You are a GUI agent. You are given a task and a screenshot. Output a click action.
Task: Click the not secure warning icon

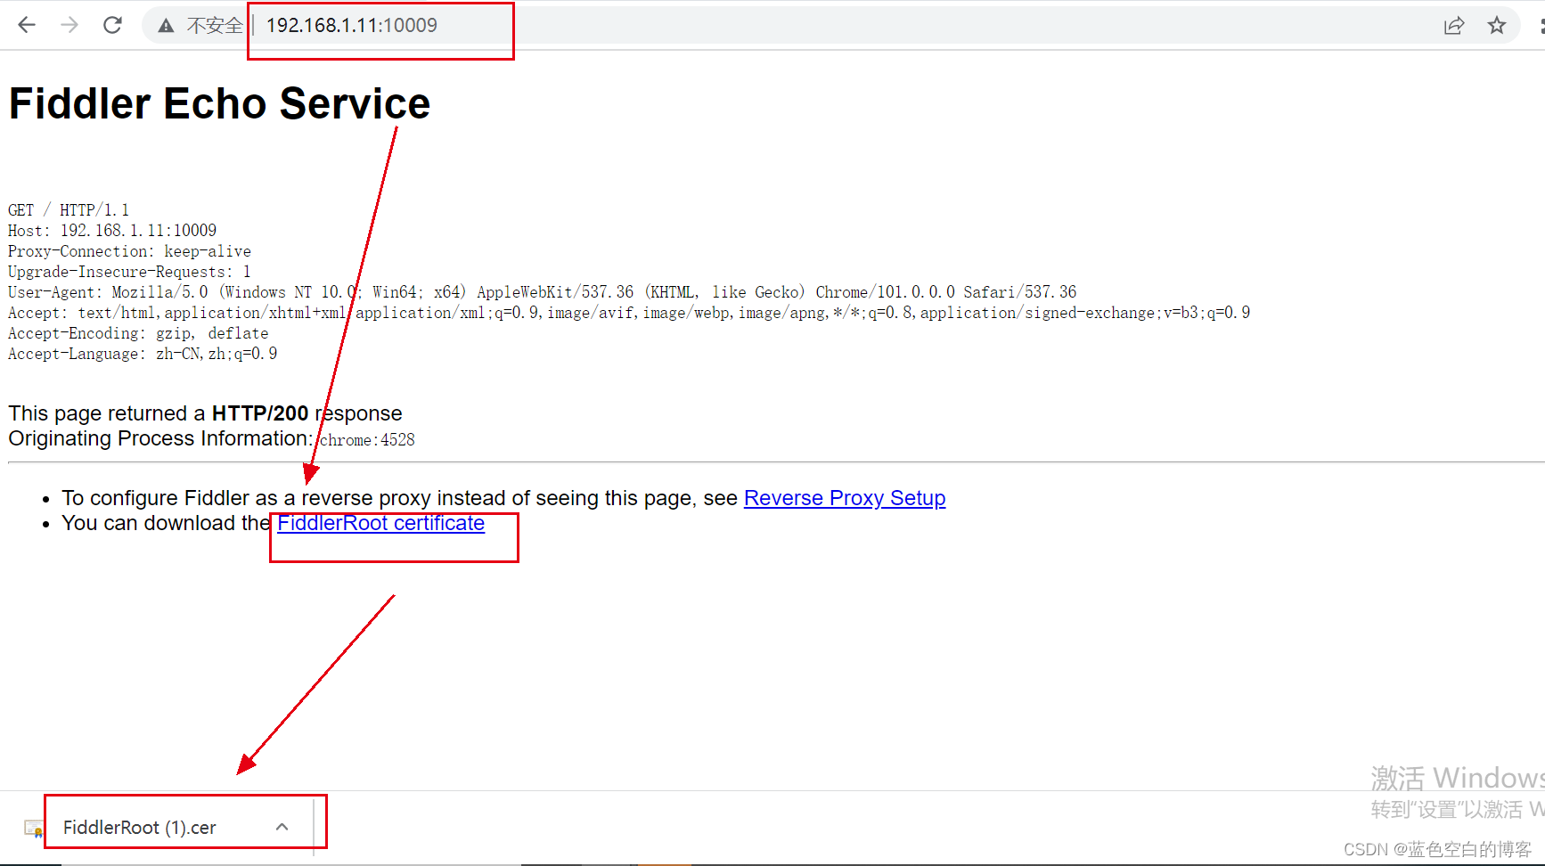click(166, 26)
